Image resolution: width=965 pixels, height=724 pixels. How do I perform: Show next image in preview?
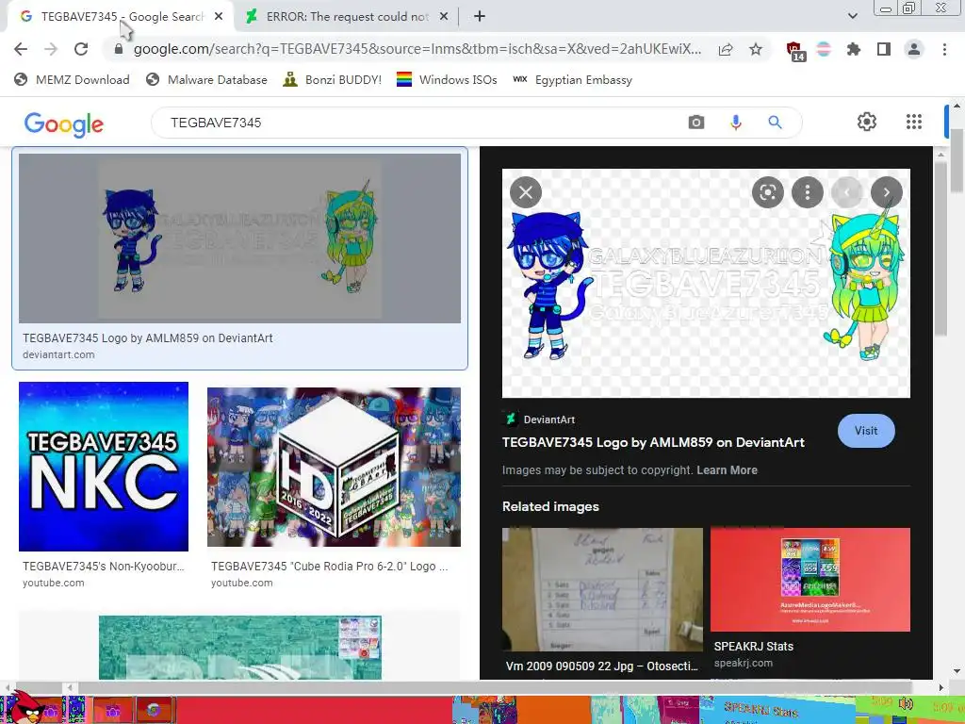pos(886,192)
